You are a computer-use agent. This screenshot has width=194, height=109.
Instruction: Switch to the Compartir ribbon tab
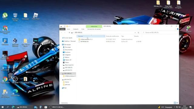click(75, 29)
